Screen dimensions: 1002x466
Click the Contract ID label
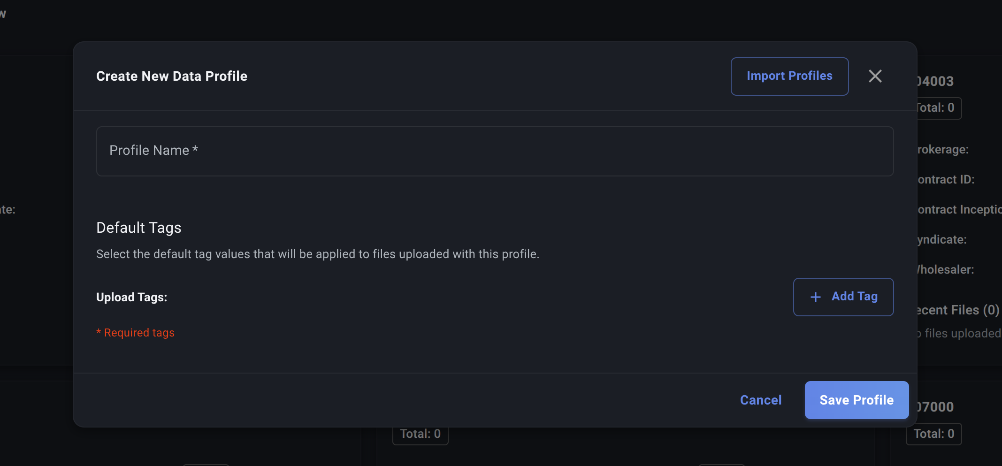pos(946,179)
